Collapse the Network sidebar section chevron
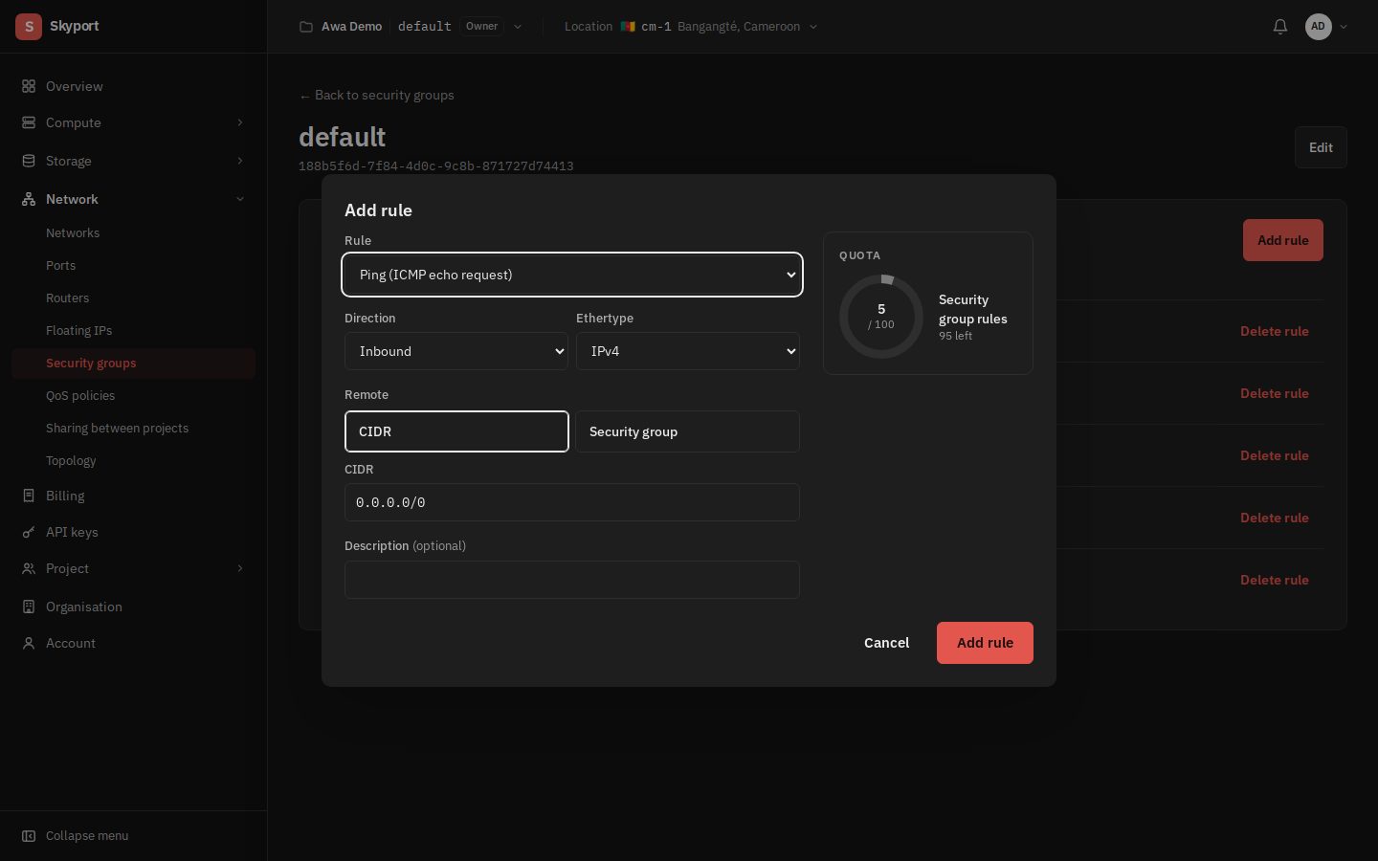Image resolution: width=1378 pixels, height=861 pixels. point(240,199)
